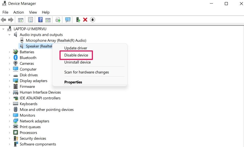
Task: Select Mice and other pointing devices label
Action: click(47, 110)
